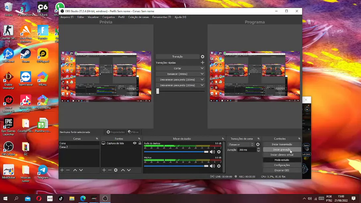Click Iniciar transmissão button
Viewport: 361px width, 203px height.
(282, 144)
